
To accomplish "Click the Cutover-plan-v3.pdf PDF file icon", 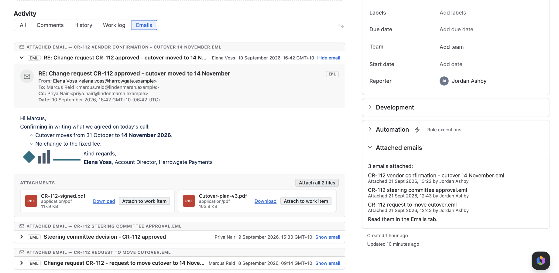I will point(189,201).
